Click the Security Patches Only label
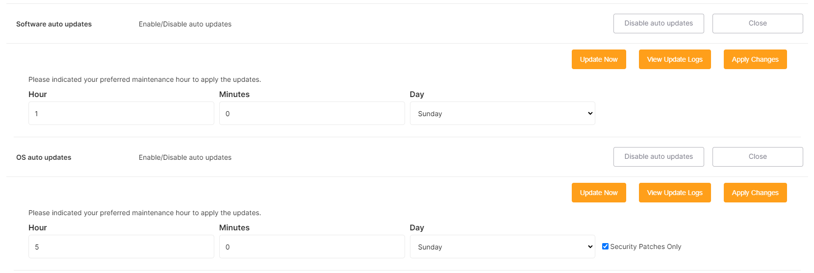814x273 pixels. click(645, 247)
